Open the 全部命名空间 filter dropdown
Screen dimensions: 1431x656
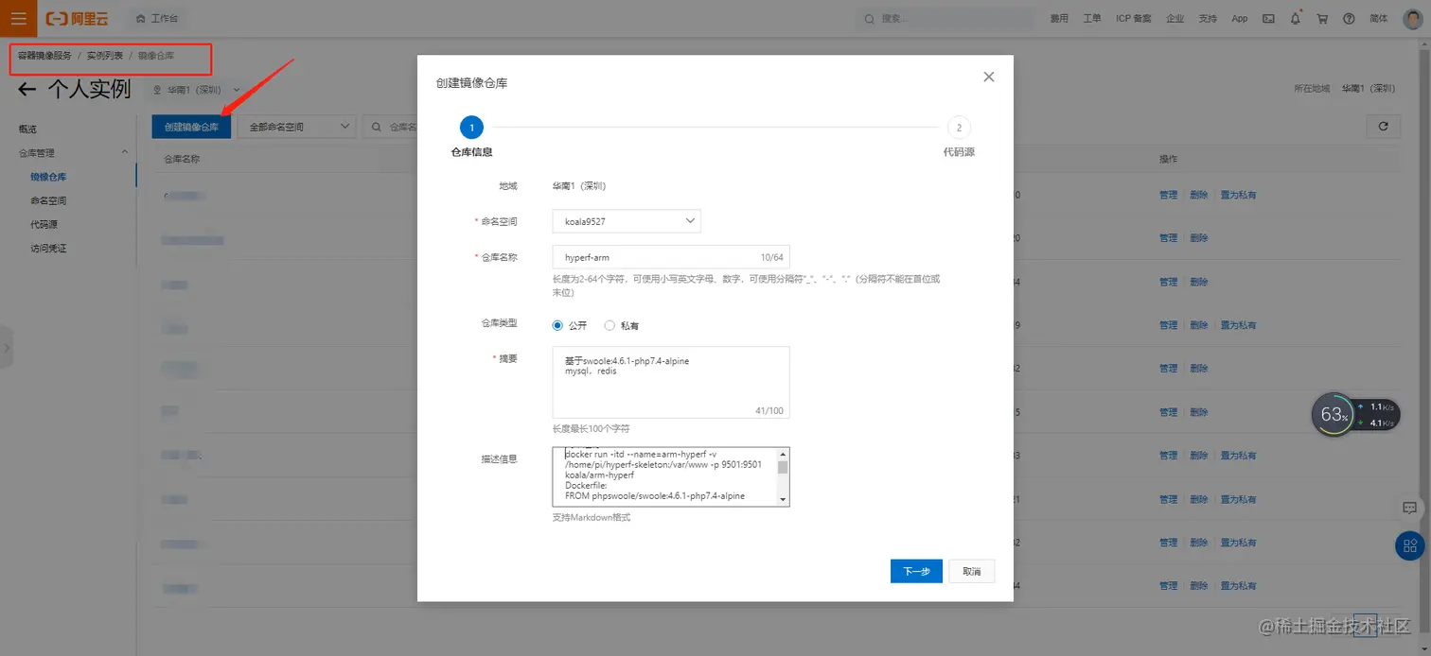coord(296,127)
